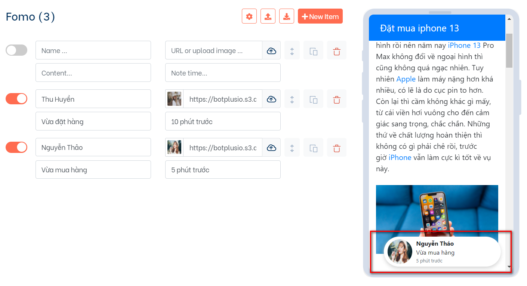527x286 pixels.
Task: Enable the empty first item toggle
Action: 16,50
